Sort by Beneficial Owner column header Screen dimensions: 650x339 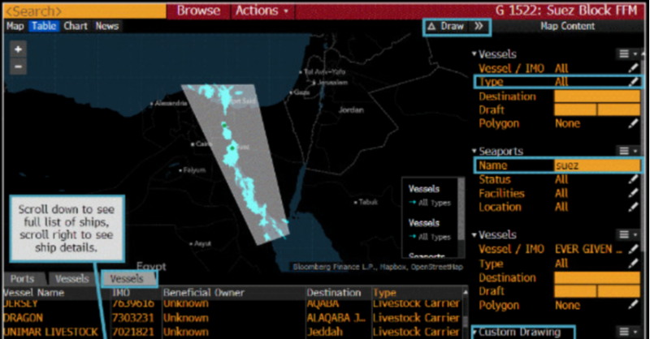(233, 293)
